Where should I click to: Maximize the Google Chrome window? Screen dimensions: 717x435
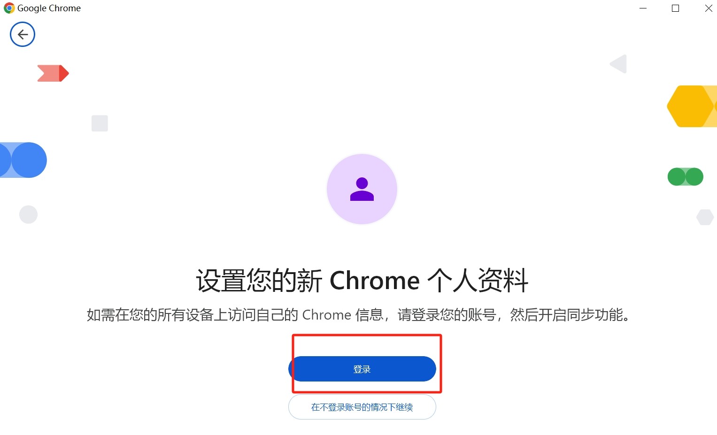click(x=676, y=8)
